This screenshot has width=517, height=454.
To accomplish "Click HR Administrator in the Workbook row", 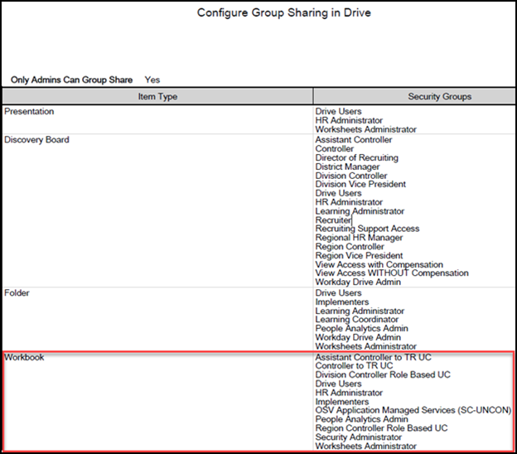I will [x=349, y=393].
